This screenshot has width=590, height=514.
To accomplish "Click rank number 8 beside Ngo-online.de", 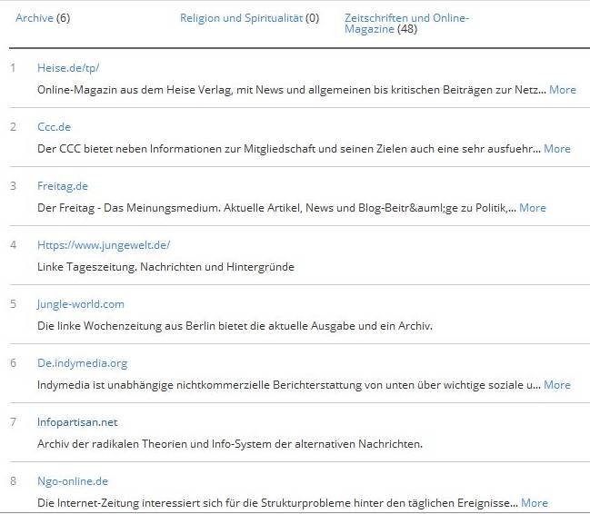I will pyautogui.click(x=13, y=481).
